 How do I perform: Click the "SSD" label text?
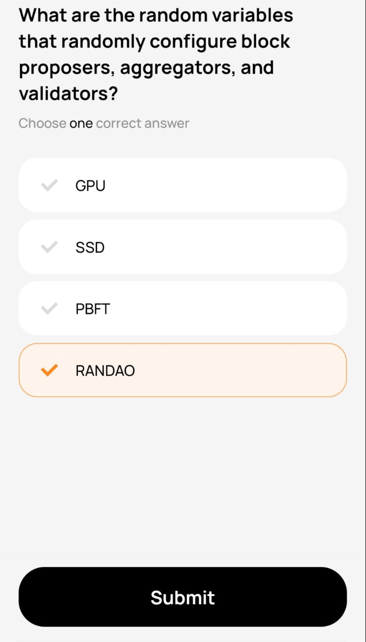(x=90, y=247)
